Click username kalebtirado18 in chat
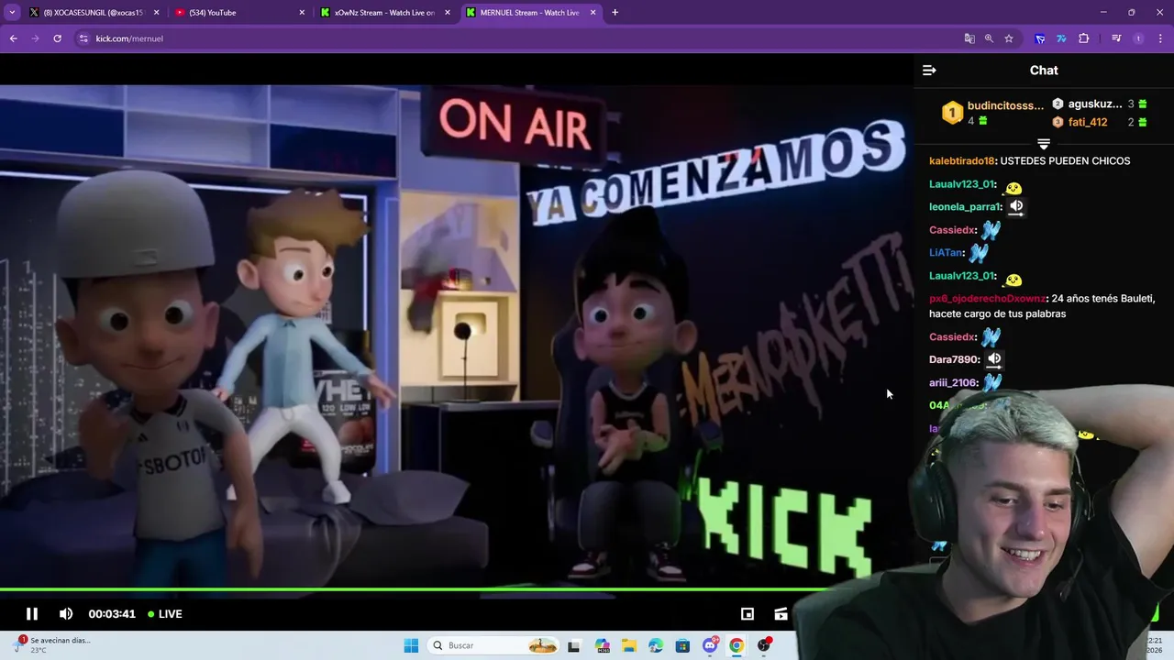This screenshot has width=1174, height=660. 962,161
